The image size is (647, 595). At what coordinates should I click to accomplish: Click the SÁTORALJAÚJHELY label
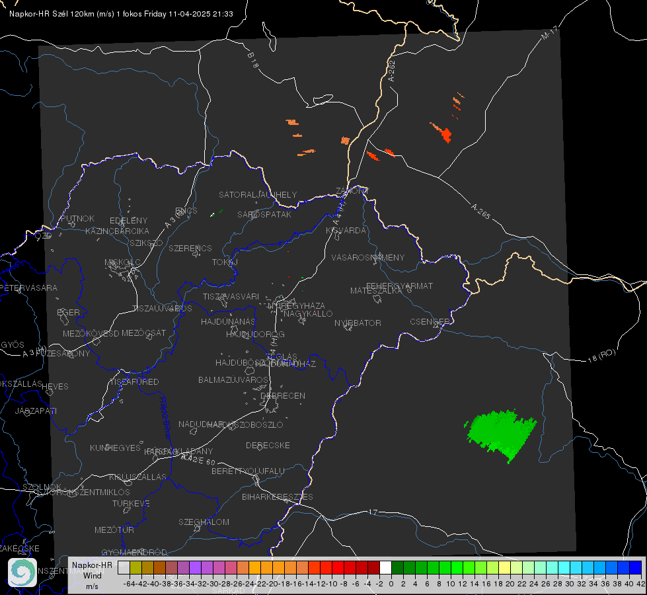pyautogui.click(x=258, y=194)
